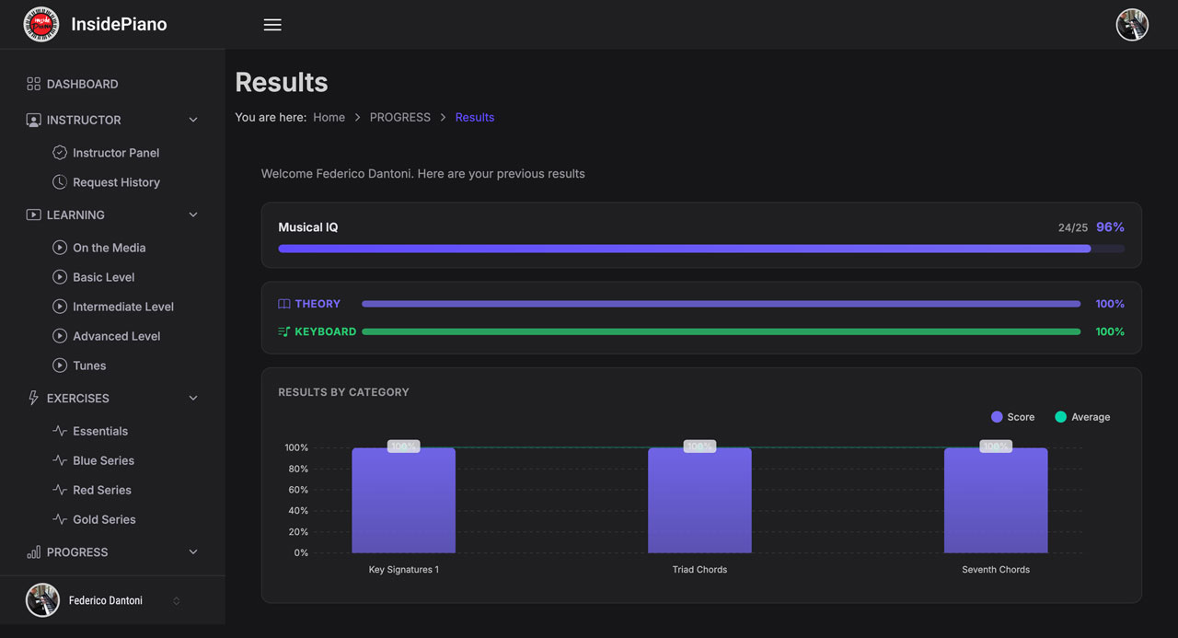Click the Keyboard progress bar
Viewport: 1178px width, 638px height.
(721, 331)
